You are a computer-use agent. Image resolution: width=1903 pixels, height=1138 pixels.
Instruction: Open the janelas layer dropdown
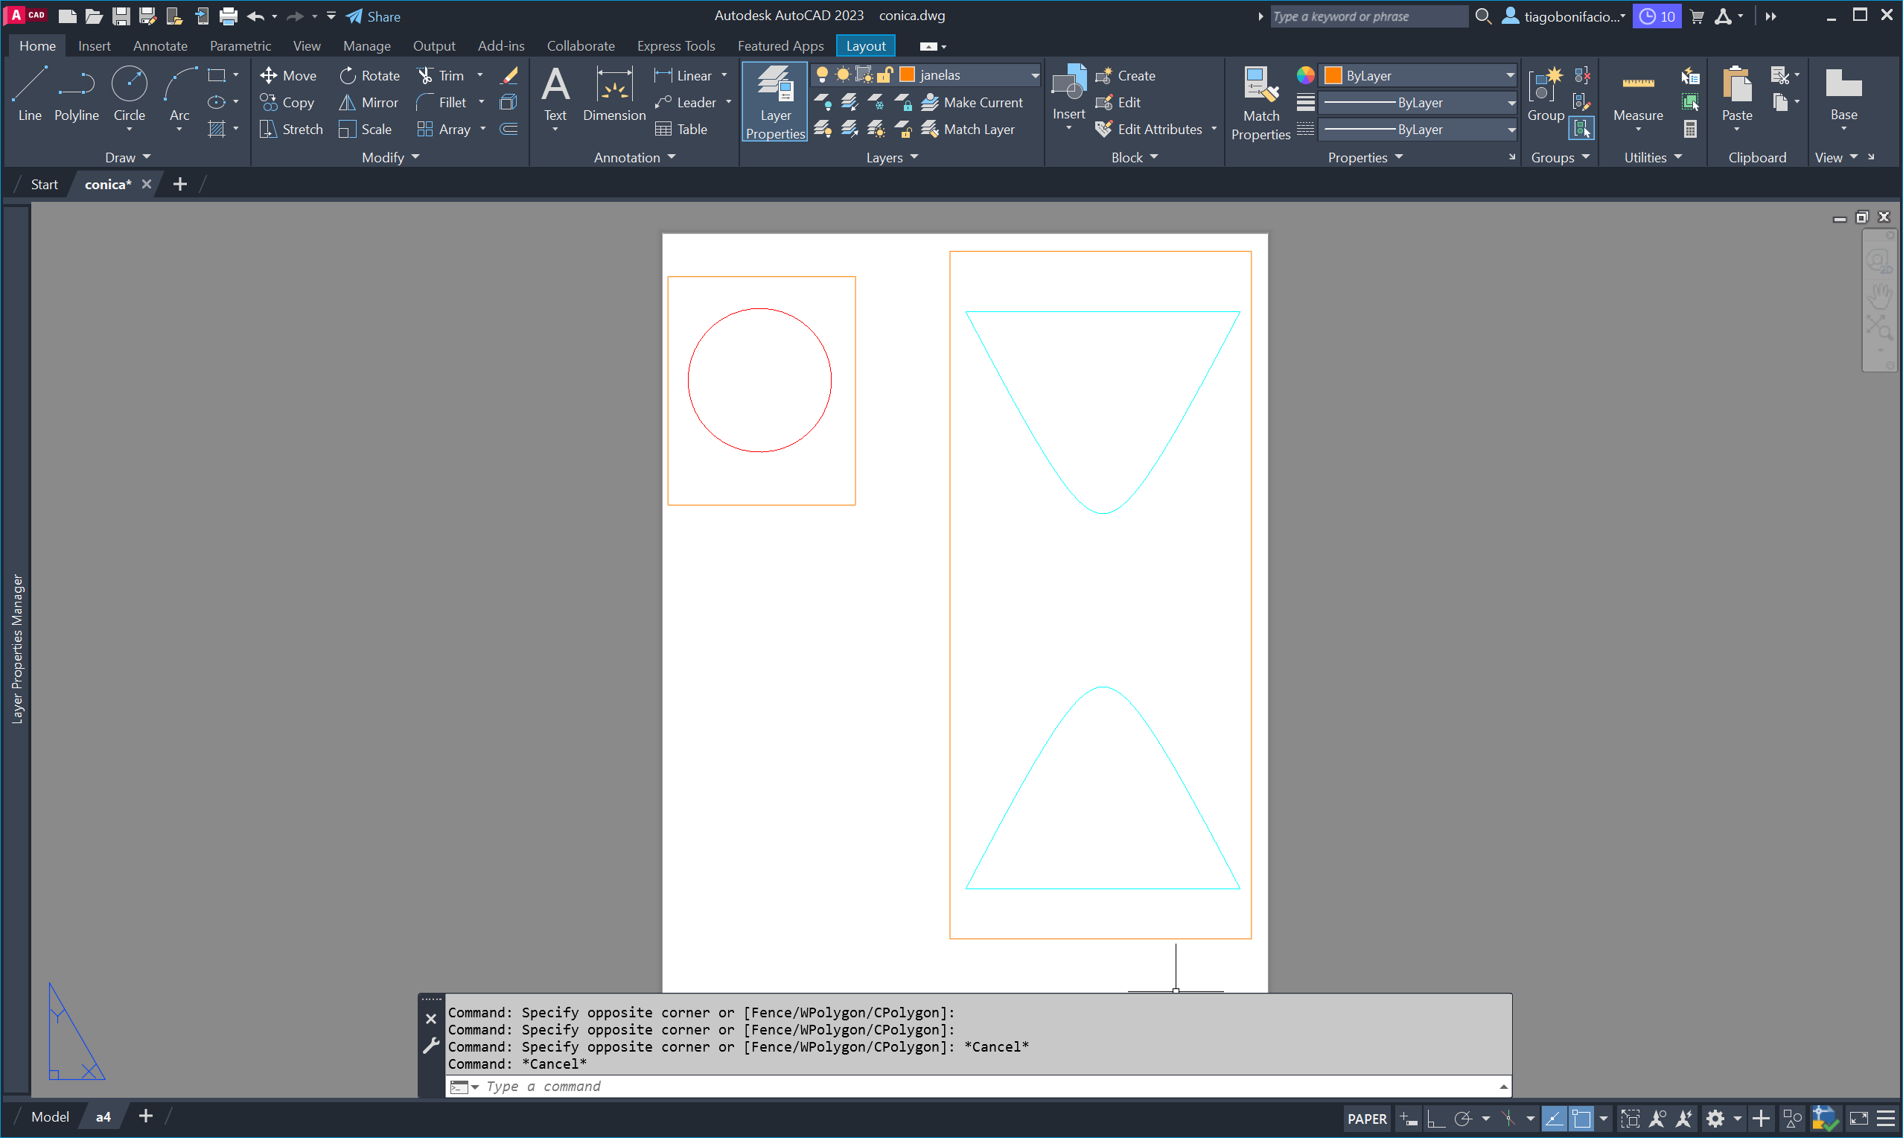[x=1034, y=75]
